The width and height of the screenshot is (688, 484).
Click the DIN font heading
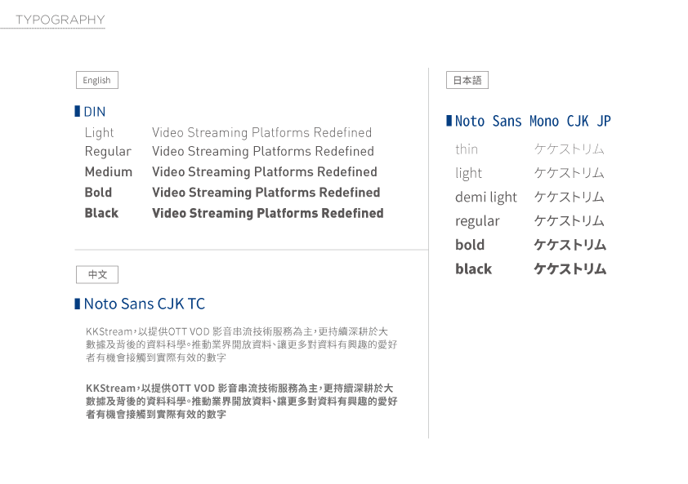pos(95,111)
